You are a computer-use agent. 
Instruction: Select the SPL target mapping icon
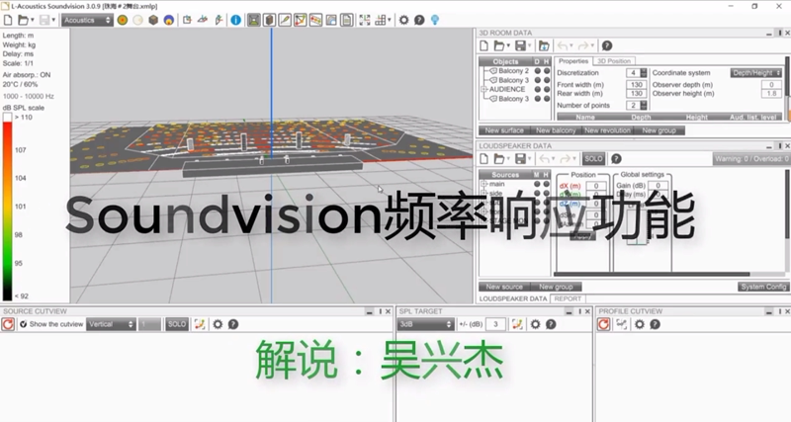tap(122, 20)
